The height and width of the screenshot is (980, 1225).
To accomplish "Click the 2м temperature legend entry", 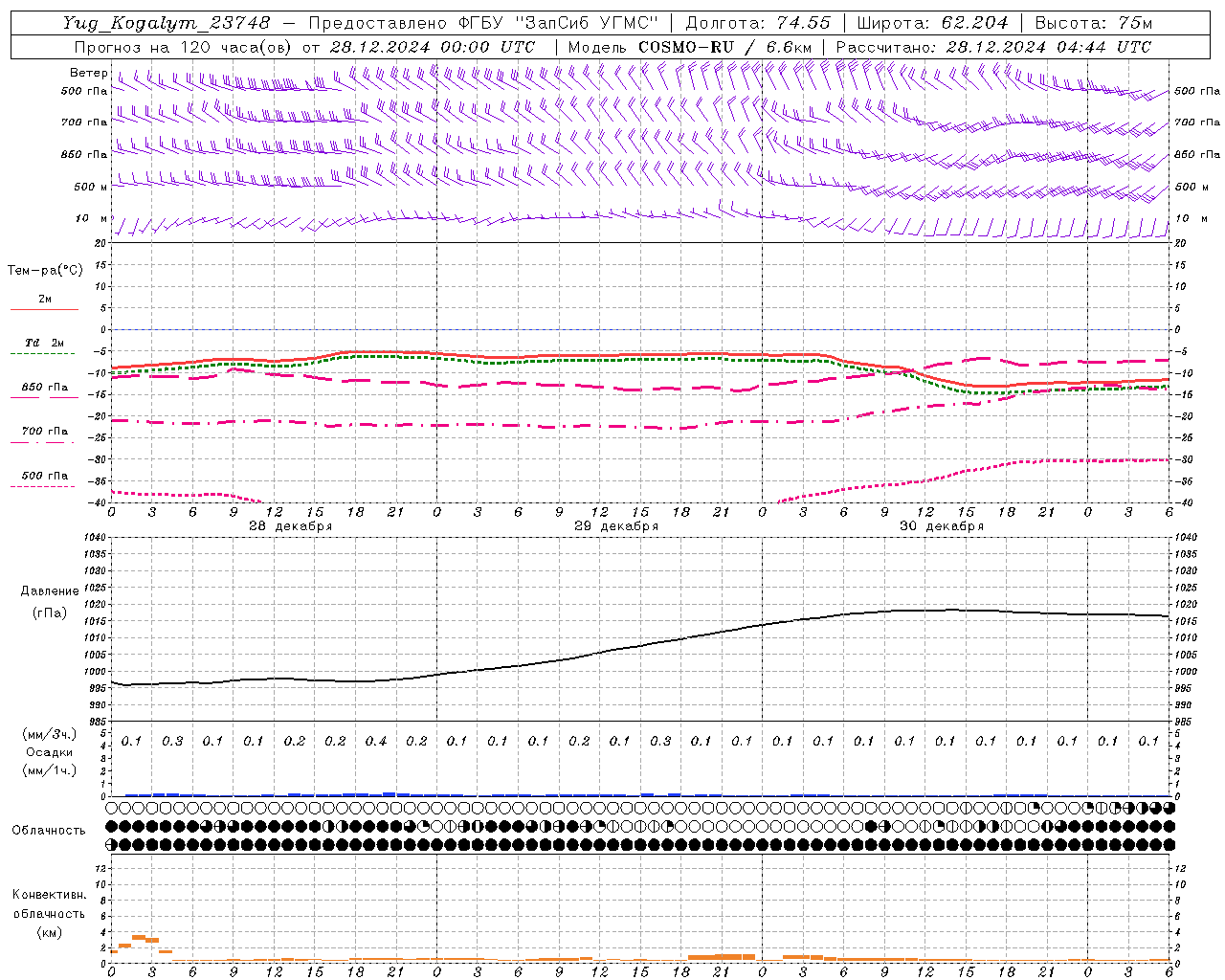I will (45, 299).
